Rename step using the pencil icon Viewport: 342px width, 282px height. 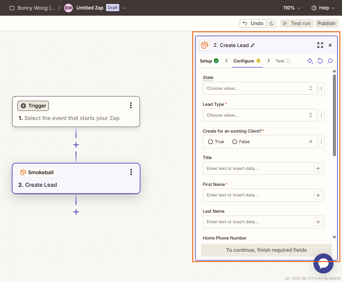[x=252, y=45]
